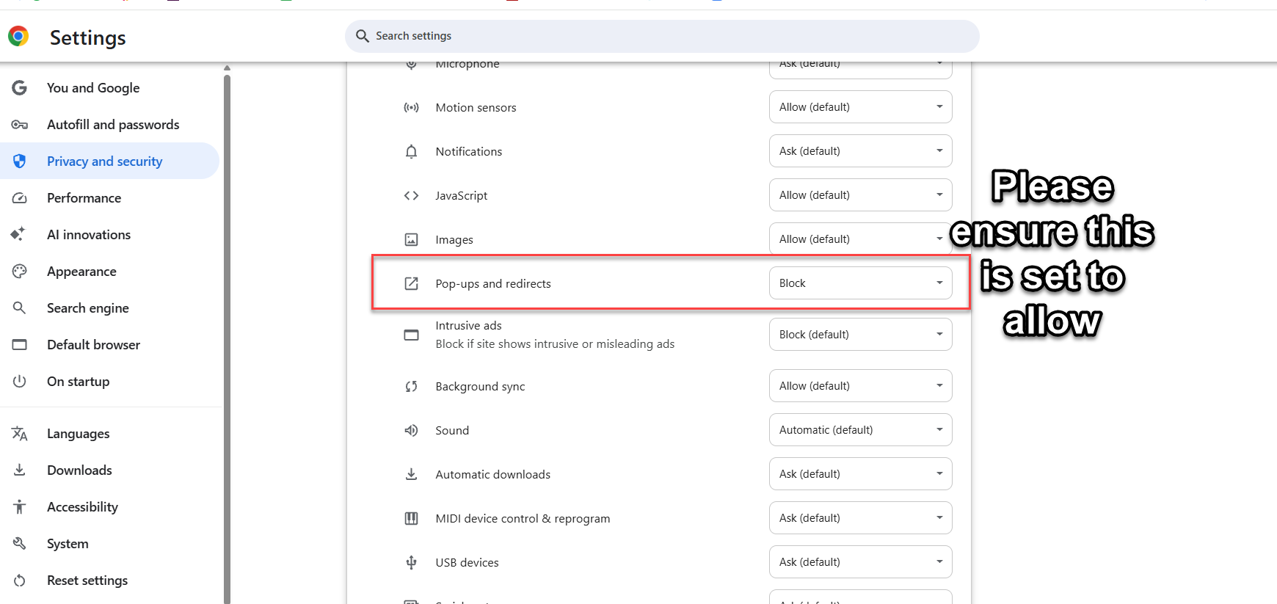The image size is (1277, 604).
Task: Select Search engine in the sidebar
Action: click(x=109, y=308)
